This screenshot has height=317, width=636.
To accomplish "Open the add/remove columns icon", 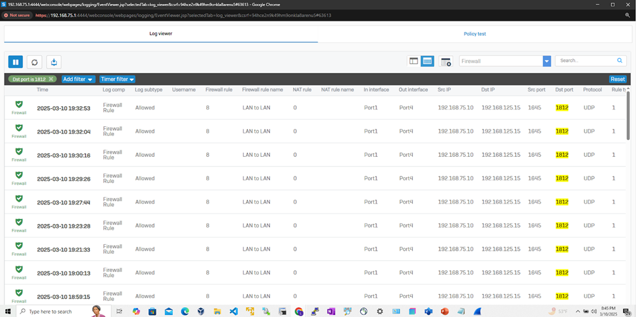I will (446, 62).
